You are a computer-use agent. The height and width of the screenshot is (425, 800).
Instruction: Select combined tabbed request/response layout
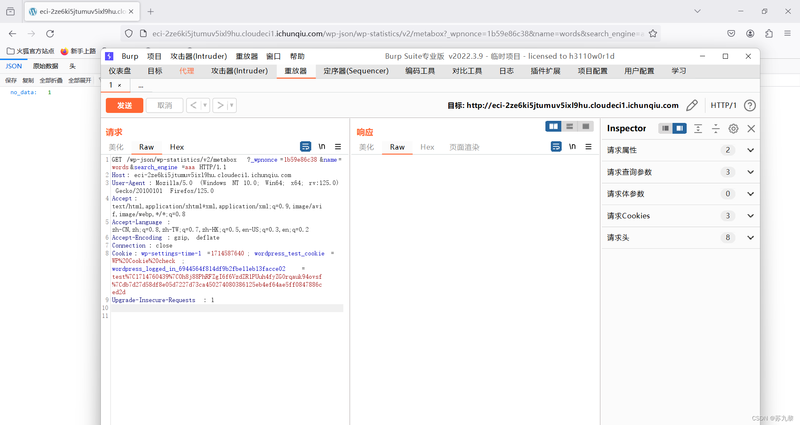(x=585, y=126)
